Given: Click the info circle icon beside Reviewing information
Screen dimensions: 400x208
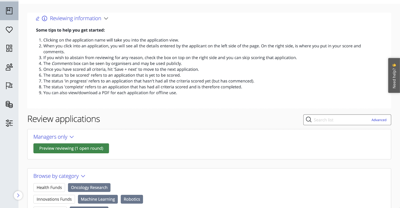Looking at the screenshot, I should 45,19.
